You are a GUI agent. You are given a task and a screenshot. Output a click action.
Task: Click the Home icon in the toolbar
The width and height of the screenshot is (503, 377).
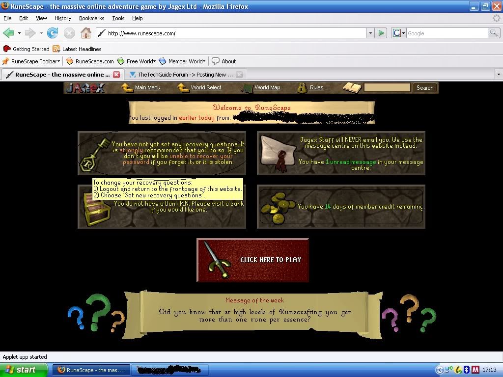86,33
